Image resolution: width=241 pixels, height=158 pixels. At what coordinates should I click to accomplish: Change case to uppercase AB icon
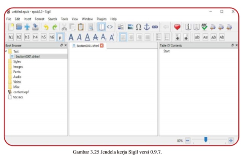coord(205,37)
